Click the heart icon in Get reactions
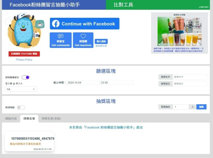213x158 pixels. point(83,36)
